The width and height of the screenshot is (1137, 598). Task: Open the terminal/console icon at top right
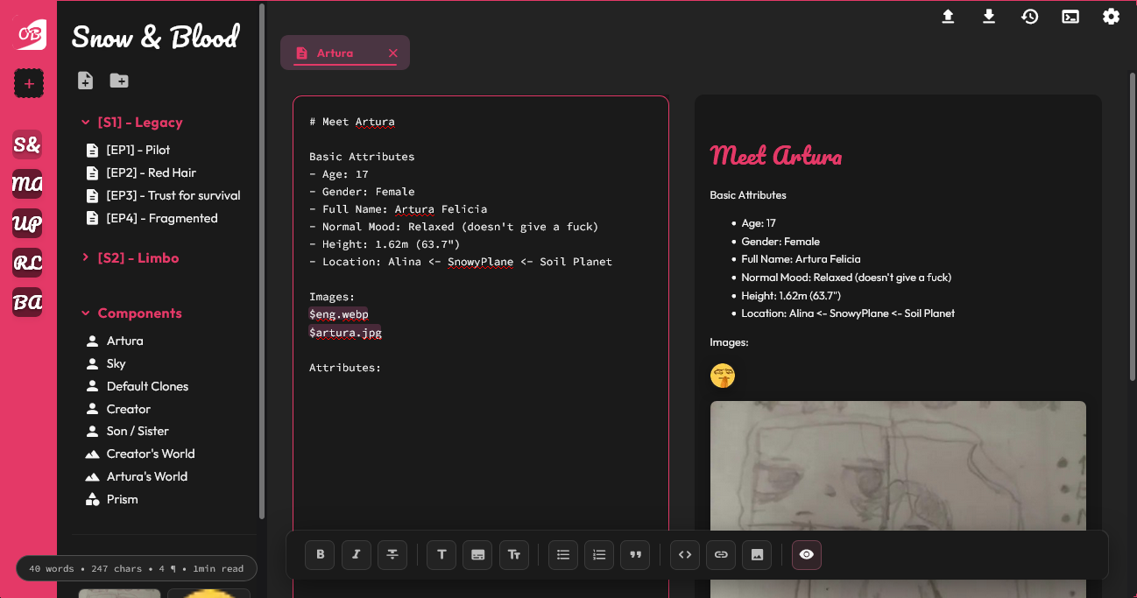coord(1070,16)
